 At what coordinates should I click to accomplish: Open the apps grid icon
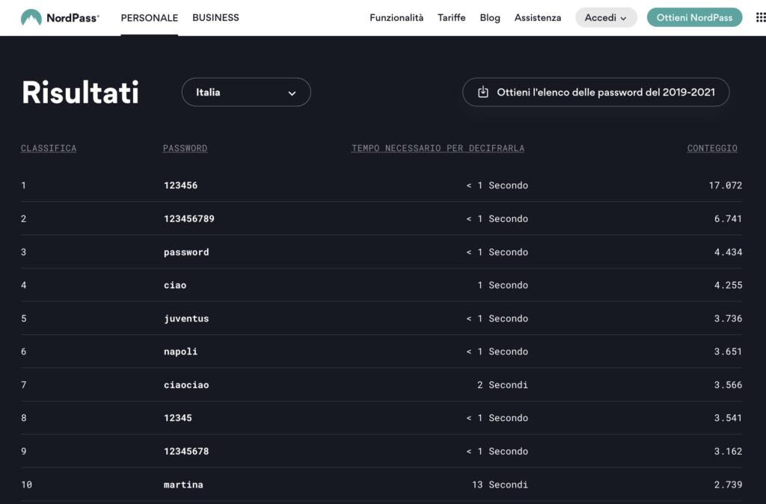pos(761,18)
